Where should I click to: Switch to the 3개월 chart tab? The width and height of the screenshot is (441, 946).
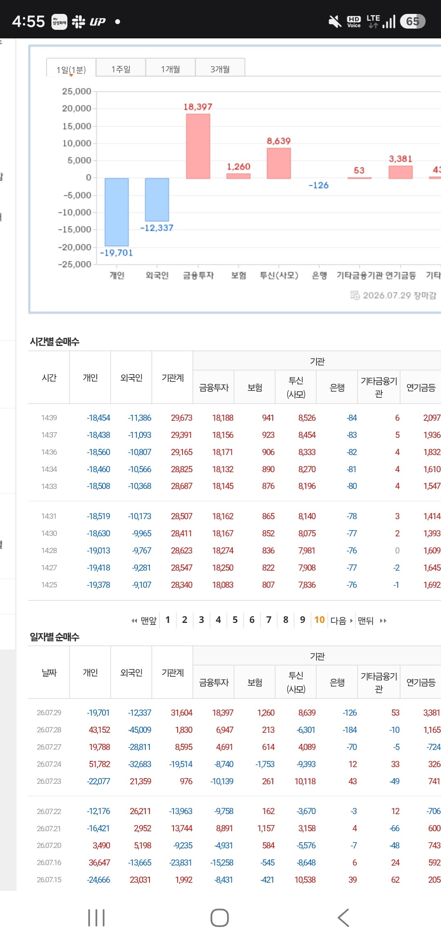pos(220,69)
